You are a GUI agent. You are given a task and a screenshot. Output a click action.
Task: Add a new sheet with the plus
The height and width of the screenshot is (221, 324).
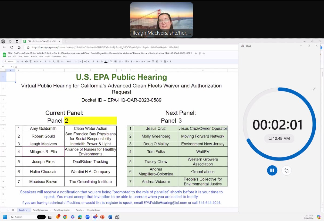tap(8, 210)
